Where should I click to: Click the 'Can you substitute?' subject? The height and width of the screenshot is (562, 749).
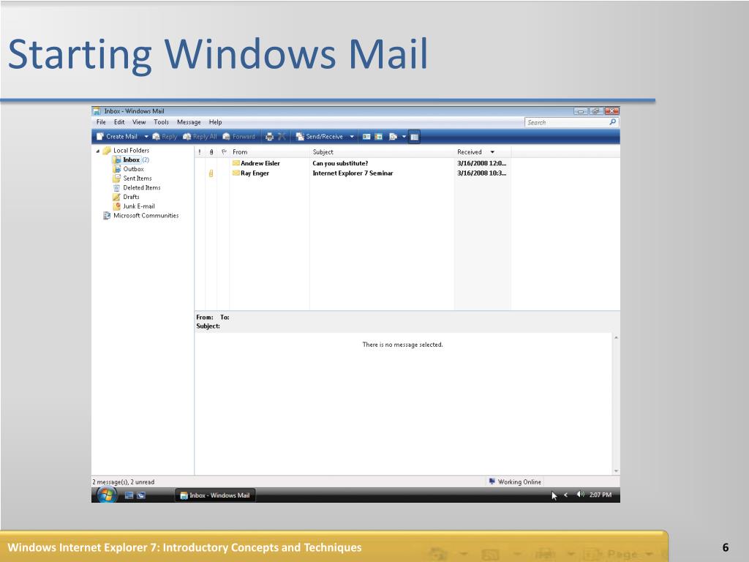click(340, 163)
